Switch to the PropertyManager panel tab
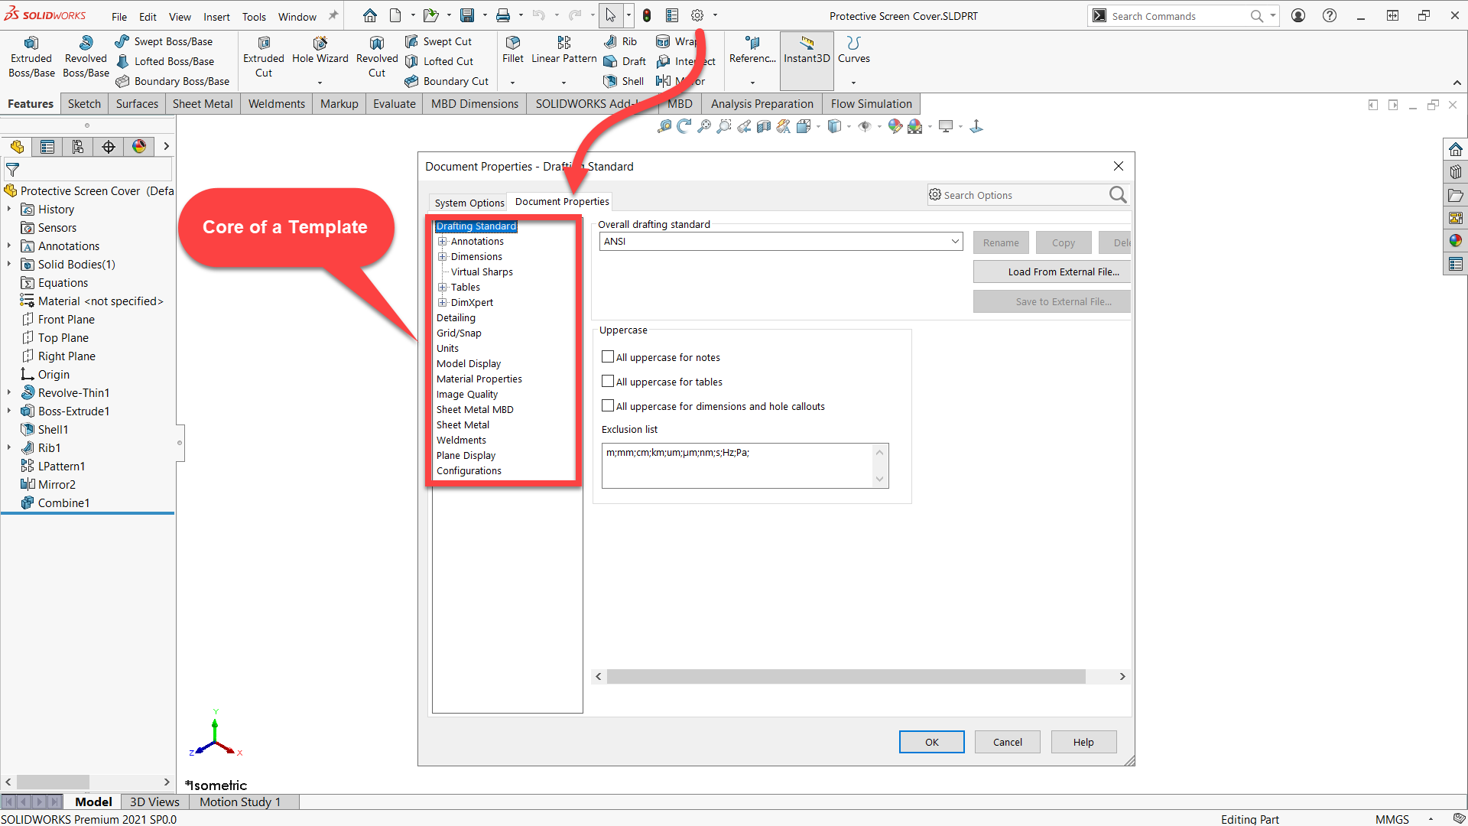 click(x=47, y=147)
